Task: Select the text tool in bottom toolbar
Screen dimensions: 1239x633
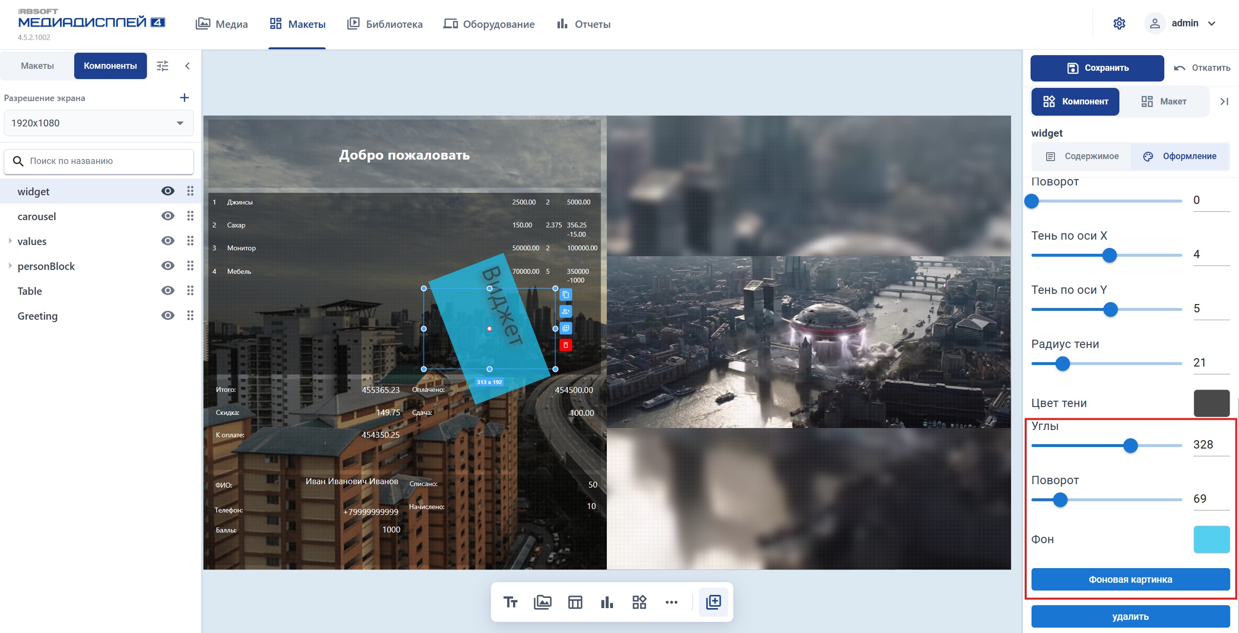Action: pyautogui.click(x=510, y=602)
